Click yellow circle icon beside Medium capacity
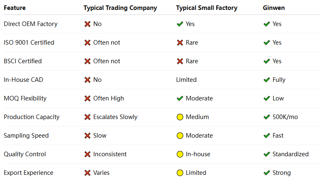The height and width of the screenshot is (186, 320). [180, 117]
